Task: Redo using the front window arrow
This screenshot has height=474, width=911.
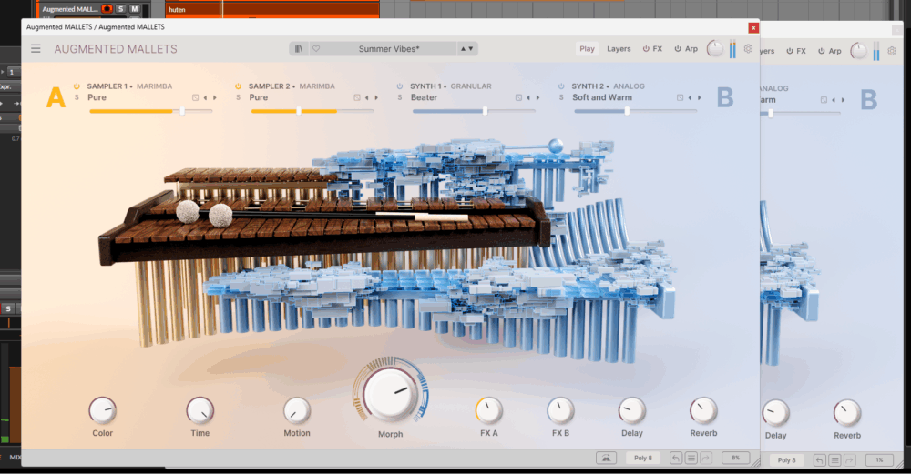Action: [706, 458]
